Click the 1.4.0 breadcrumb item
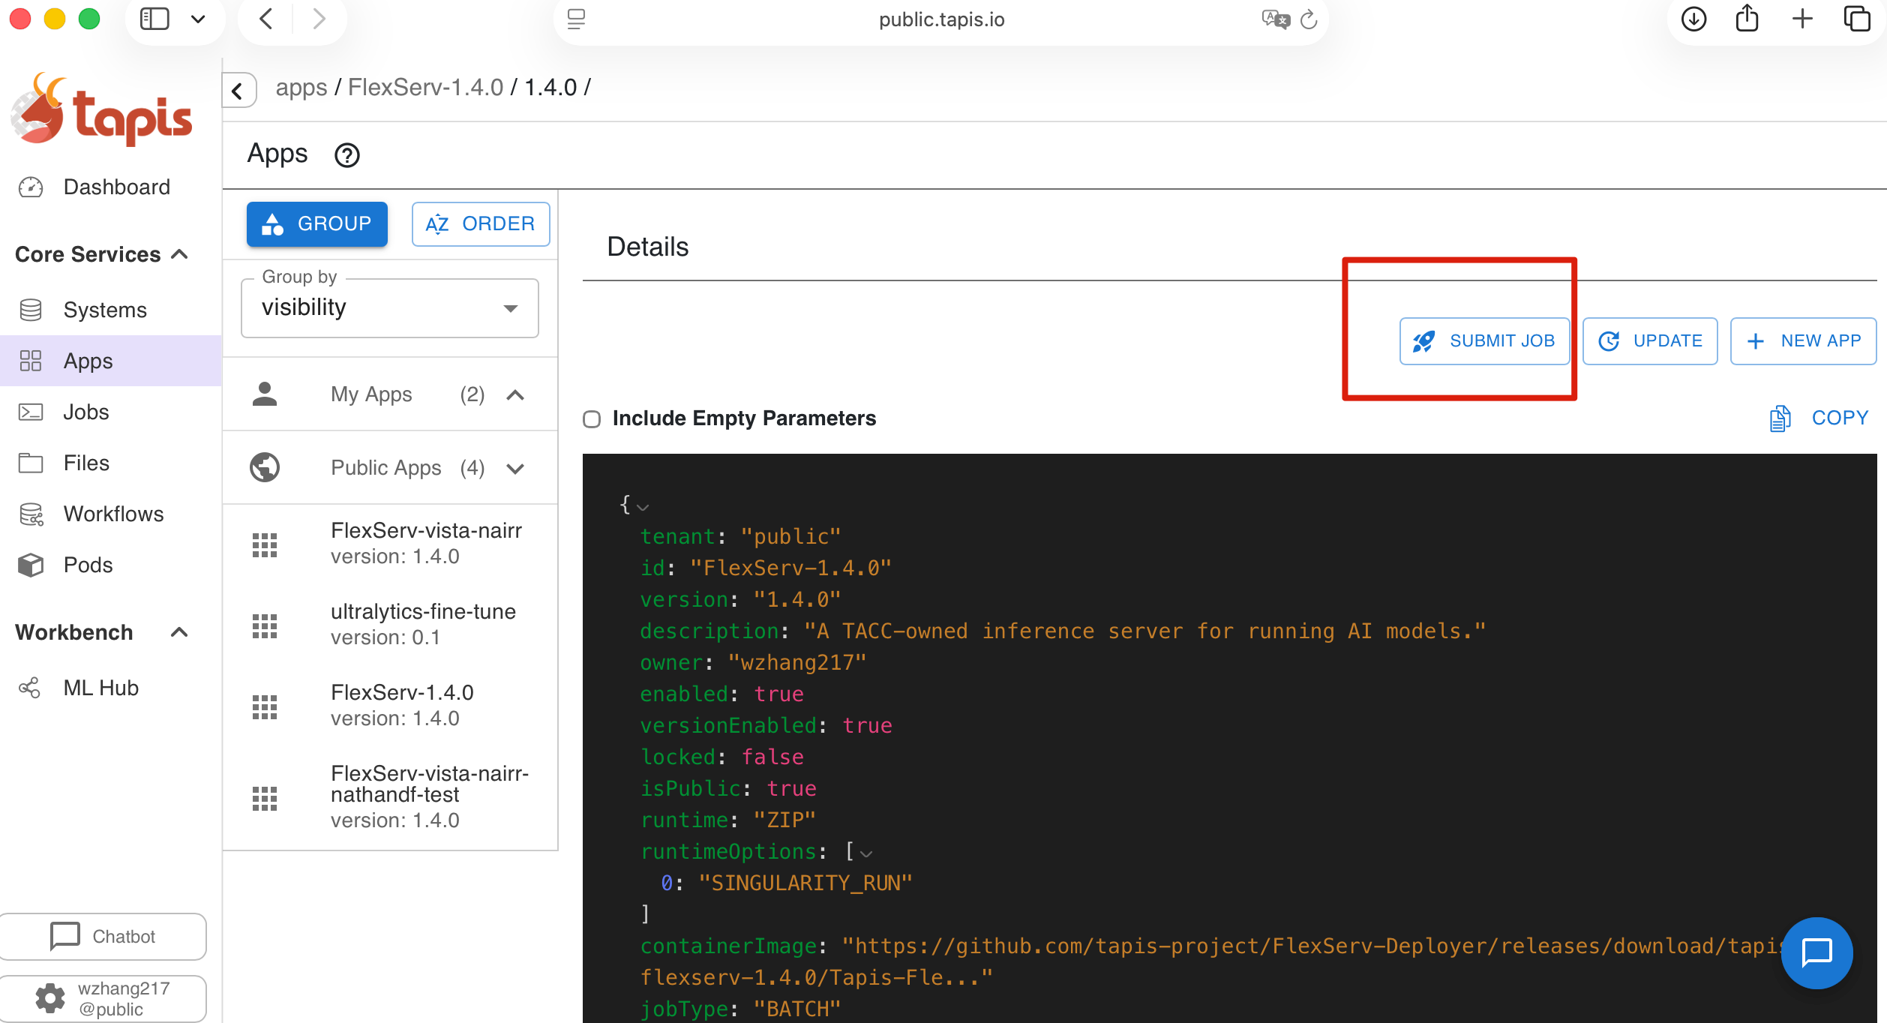Image resolution: width=1887 pixels, height=1023 pixels. click(x=550, y=87)
